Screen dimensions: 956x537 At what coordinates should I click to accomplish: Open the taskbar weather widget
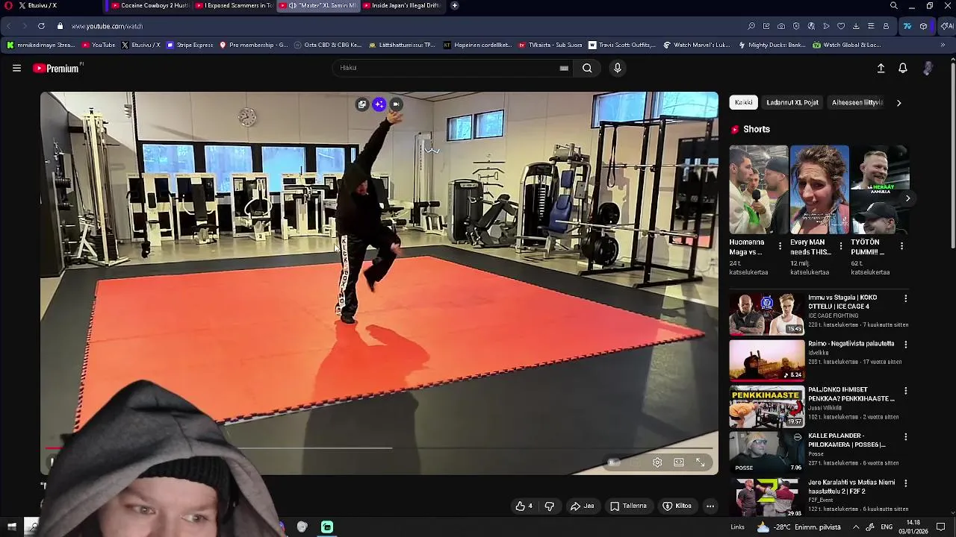point(798,527)
